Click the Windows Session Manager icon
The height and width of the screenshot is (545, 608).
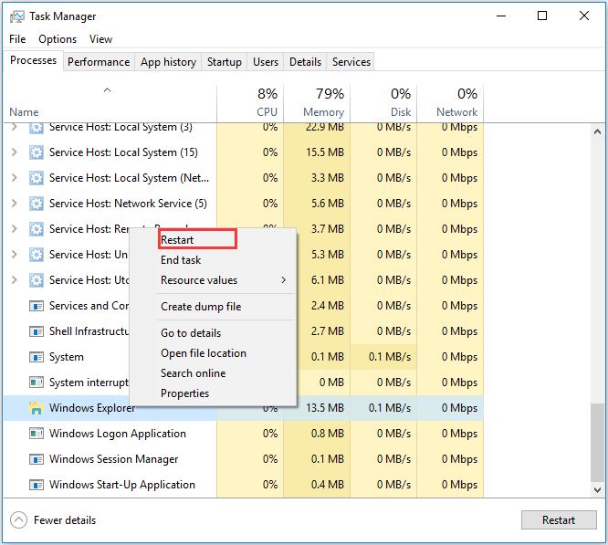37,459
